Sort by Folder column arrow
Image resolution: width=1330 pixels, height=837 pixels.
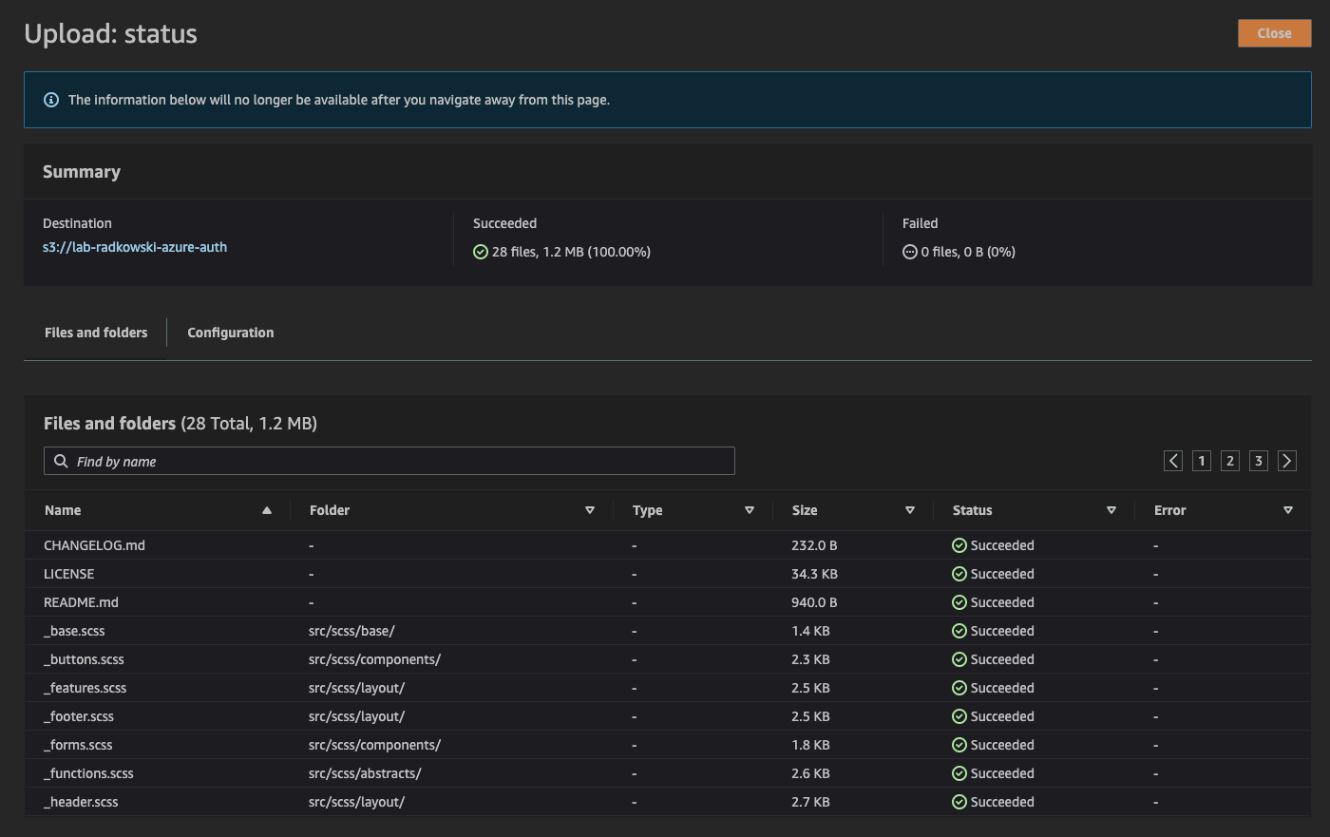(x=590, y=510)
